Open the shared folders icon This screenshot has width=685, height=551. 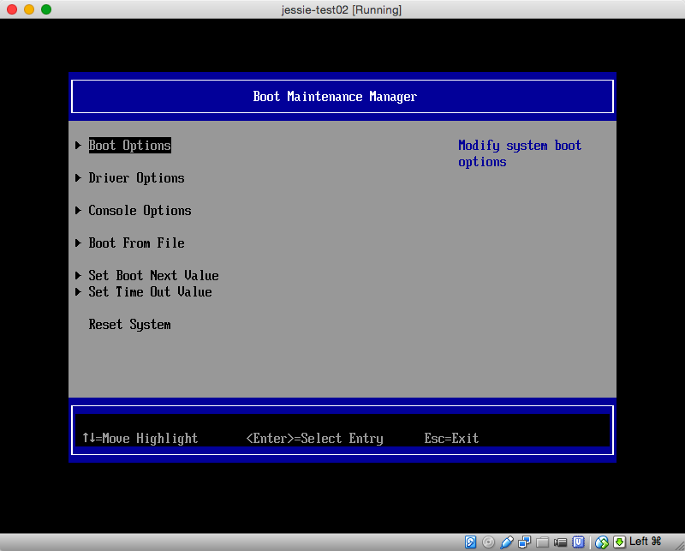click(542, 542)
